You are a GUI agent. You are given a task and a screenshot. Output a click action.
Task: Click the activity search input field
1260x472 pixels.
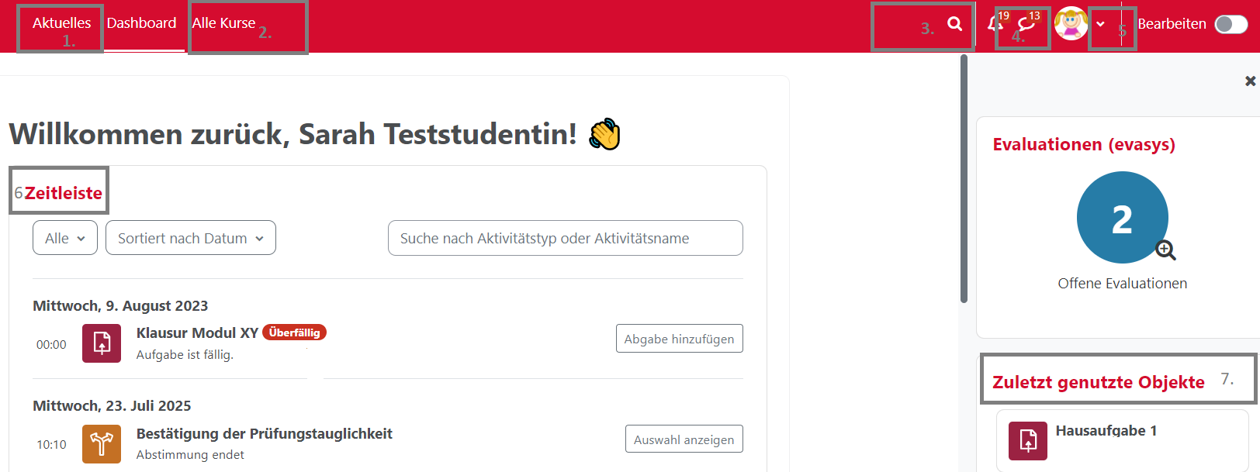pyautogui.click(x=565, y=238)
